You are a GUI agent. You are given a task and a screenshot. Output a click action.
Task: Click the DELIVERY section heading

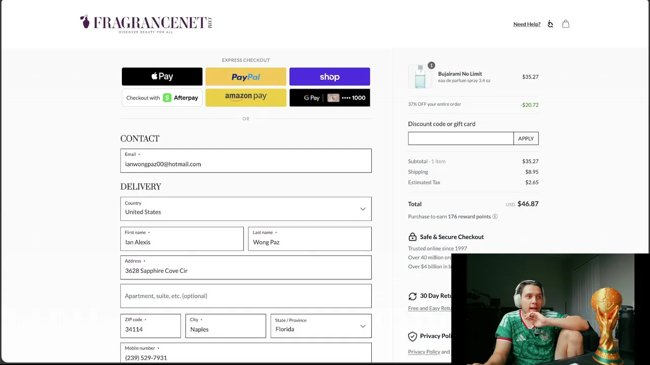coord(141,187)
